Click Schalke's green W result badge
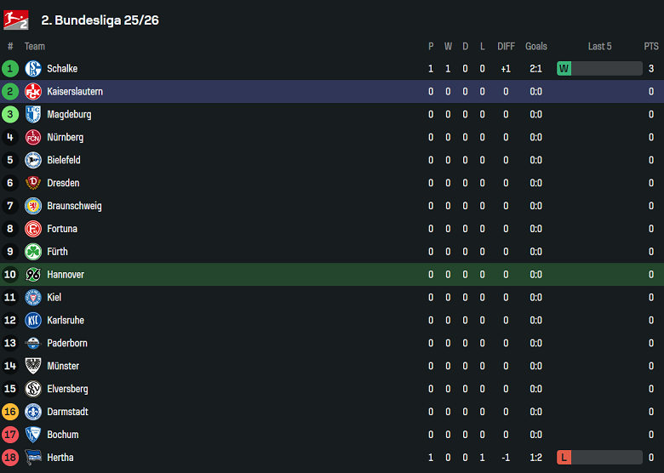Screen dimensions: 664x473 (x=564, y=69)
